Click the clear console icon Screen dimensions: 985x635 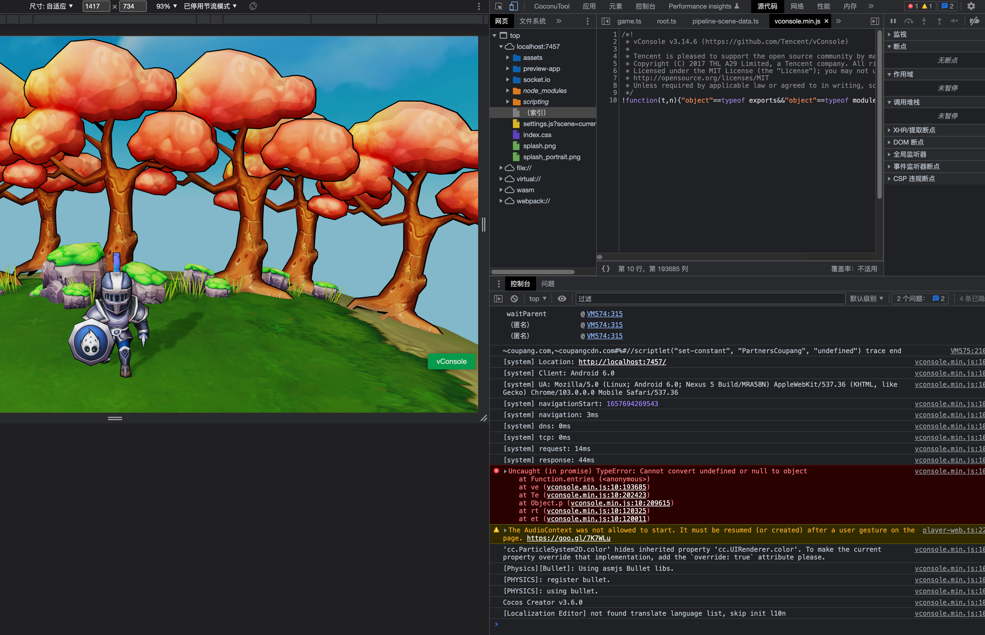(514, 298)
